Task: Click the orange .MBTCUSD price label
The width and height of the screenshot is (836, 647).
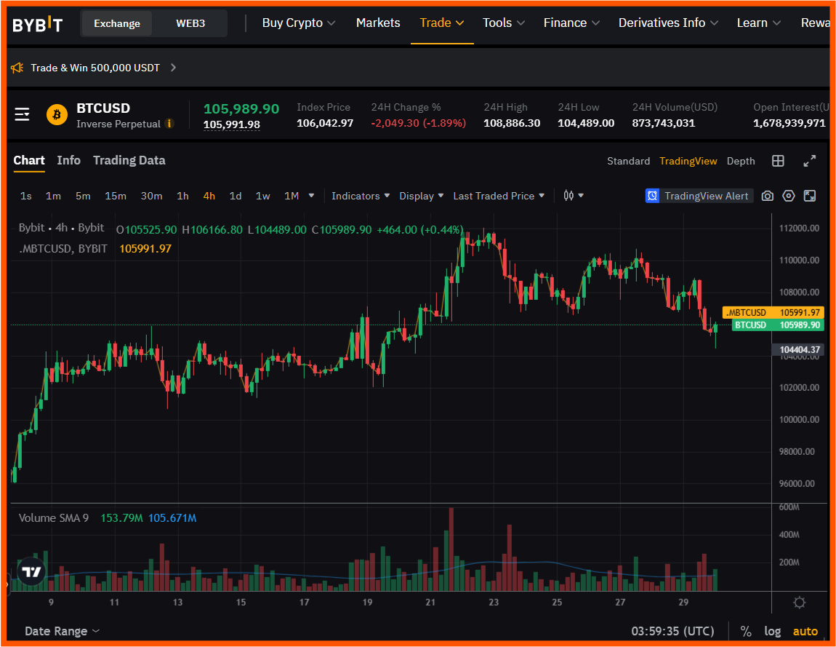Action: click(x=773, y=313)
